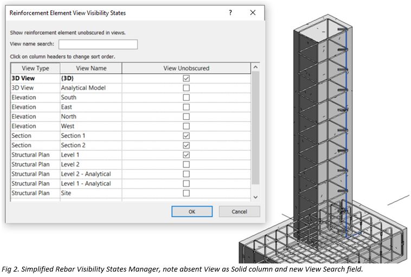Screen dimensions: 411x277
Task: Sort by View Name column header
Action: coord(91,68)
